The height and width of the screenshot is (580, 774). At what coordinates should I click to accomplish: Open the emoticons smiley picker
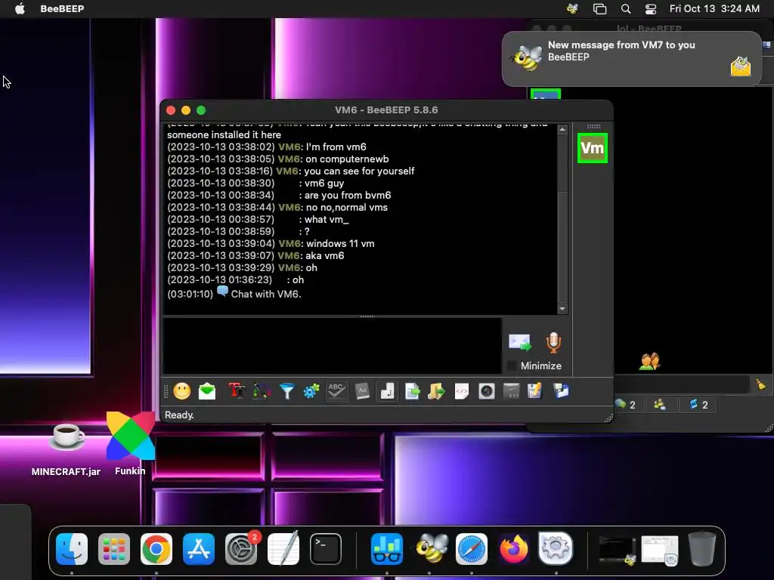(x=181, y=392)
